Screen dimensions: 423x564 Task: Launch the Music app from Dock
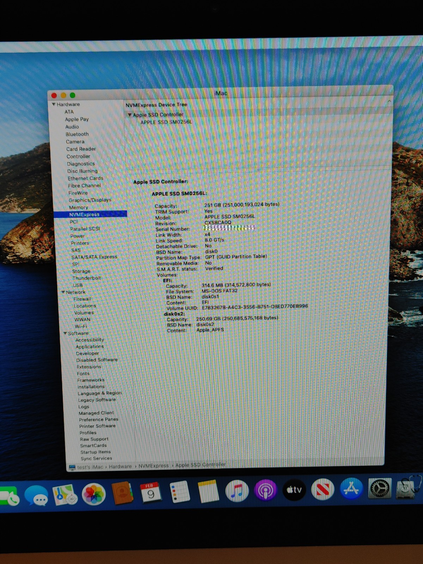coord(237,491)
